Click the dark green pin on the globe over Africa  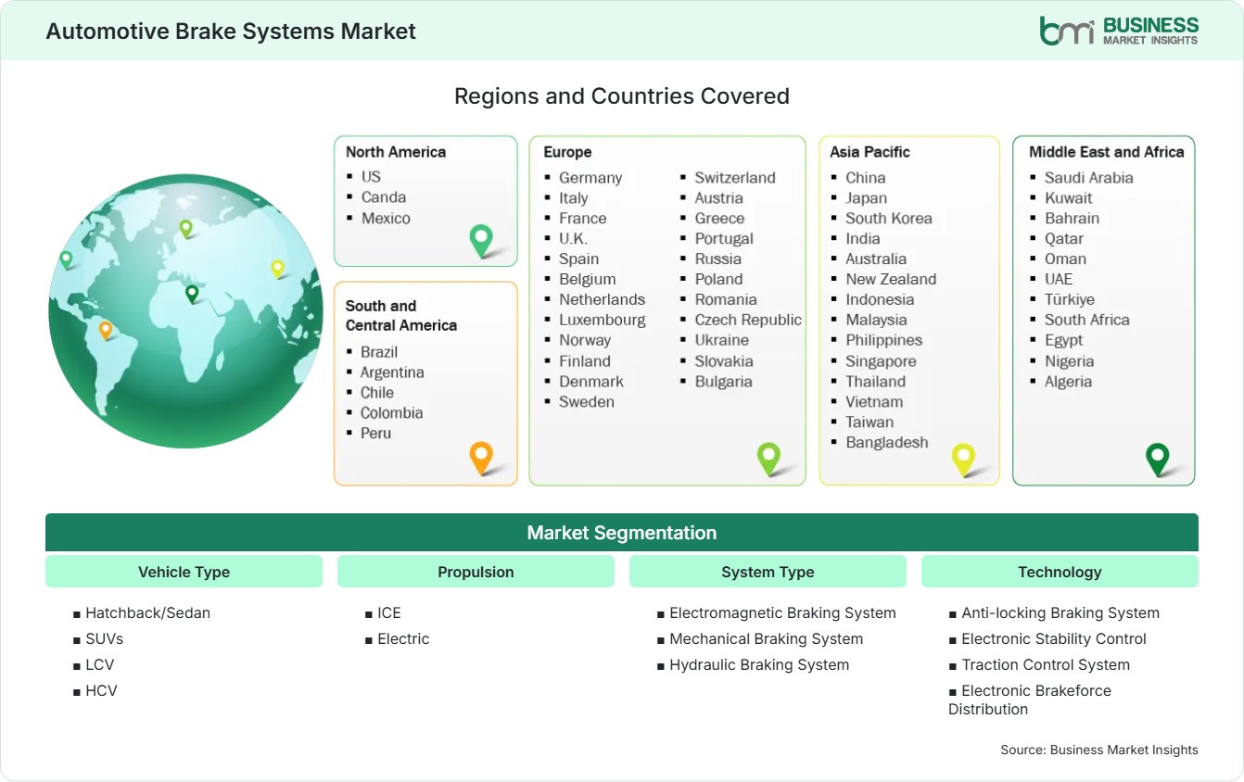click(192, 294)
